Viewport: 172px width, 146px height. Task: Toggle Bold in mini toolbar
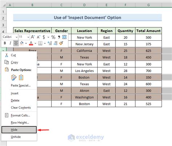click(x=5, y=43)
